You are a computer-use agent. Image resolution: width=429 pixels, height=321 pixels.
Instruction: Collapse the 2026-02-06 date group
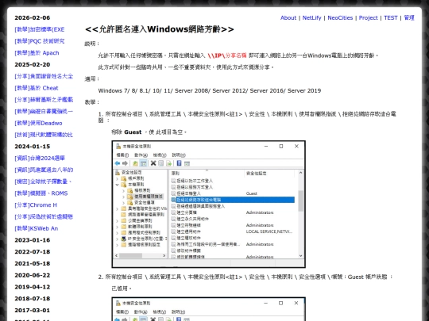click(x=33, y=17)
